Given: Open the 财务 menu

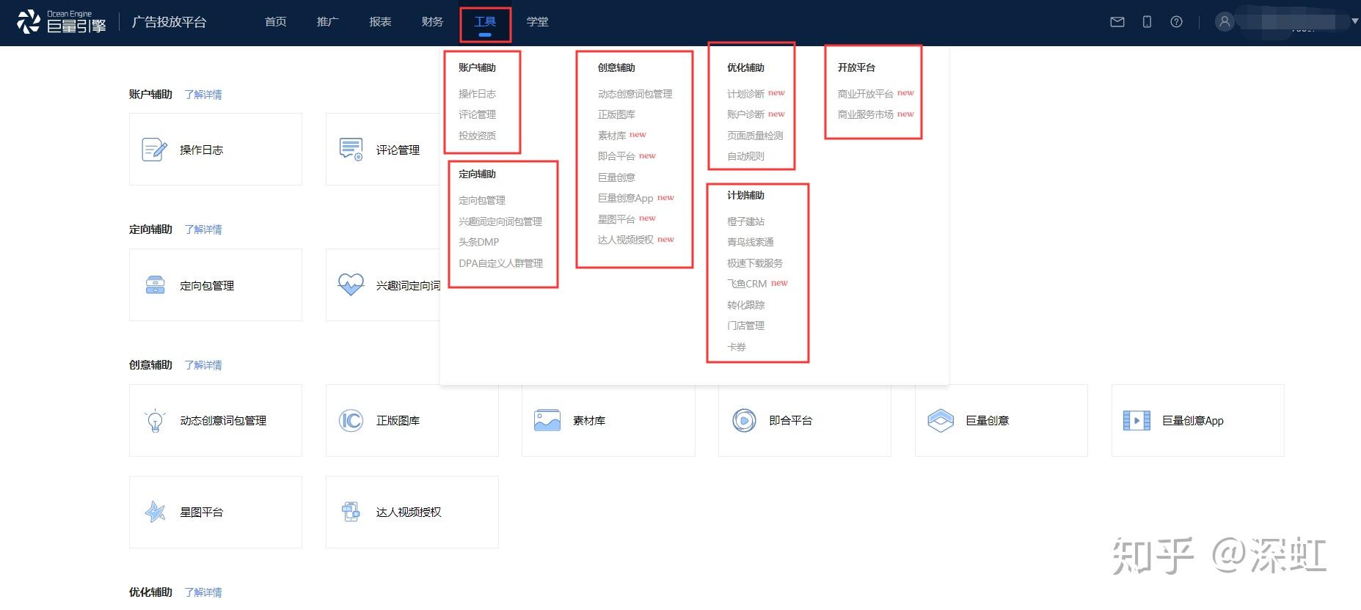Looking at the screenshot, I should (x=433, y=22).
